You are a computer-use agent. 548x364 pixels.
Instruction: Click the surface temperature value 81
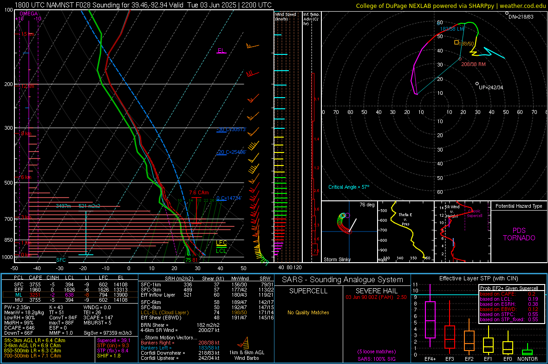[195, 260]
